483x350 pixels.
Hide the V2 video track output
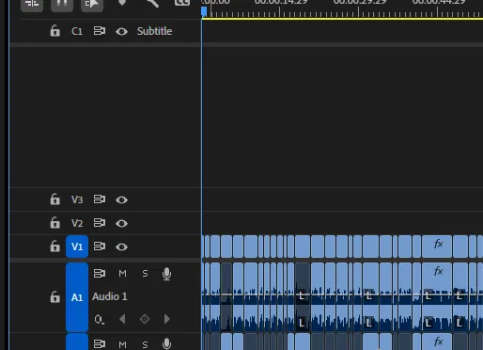pyautogui.click(x=121, y=223)
